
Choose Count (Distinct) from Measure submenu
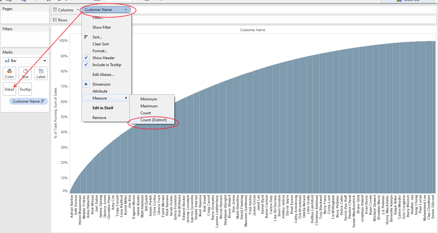(x=153, y=120)
